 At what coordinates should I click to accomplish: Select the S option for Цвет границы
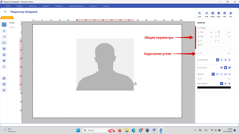(x=226, y=84)
